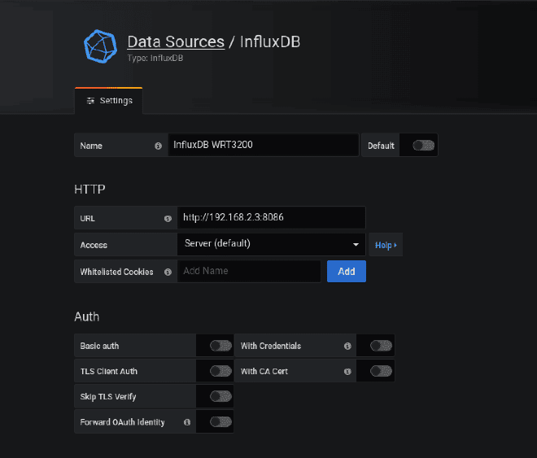Click the TLS Client Auth label

109,372
